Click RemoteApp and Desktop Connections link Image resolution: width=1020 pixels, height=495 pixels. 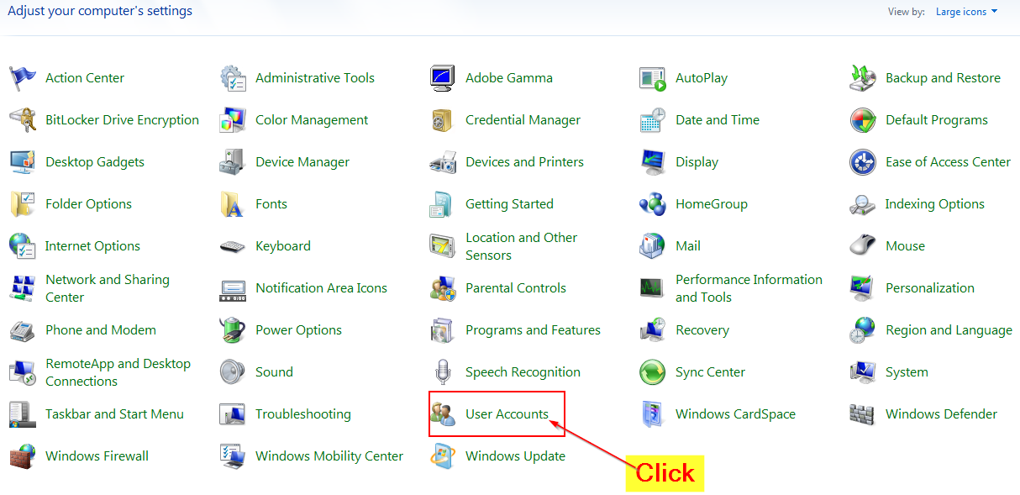[x=118, y=372]
